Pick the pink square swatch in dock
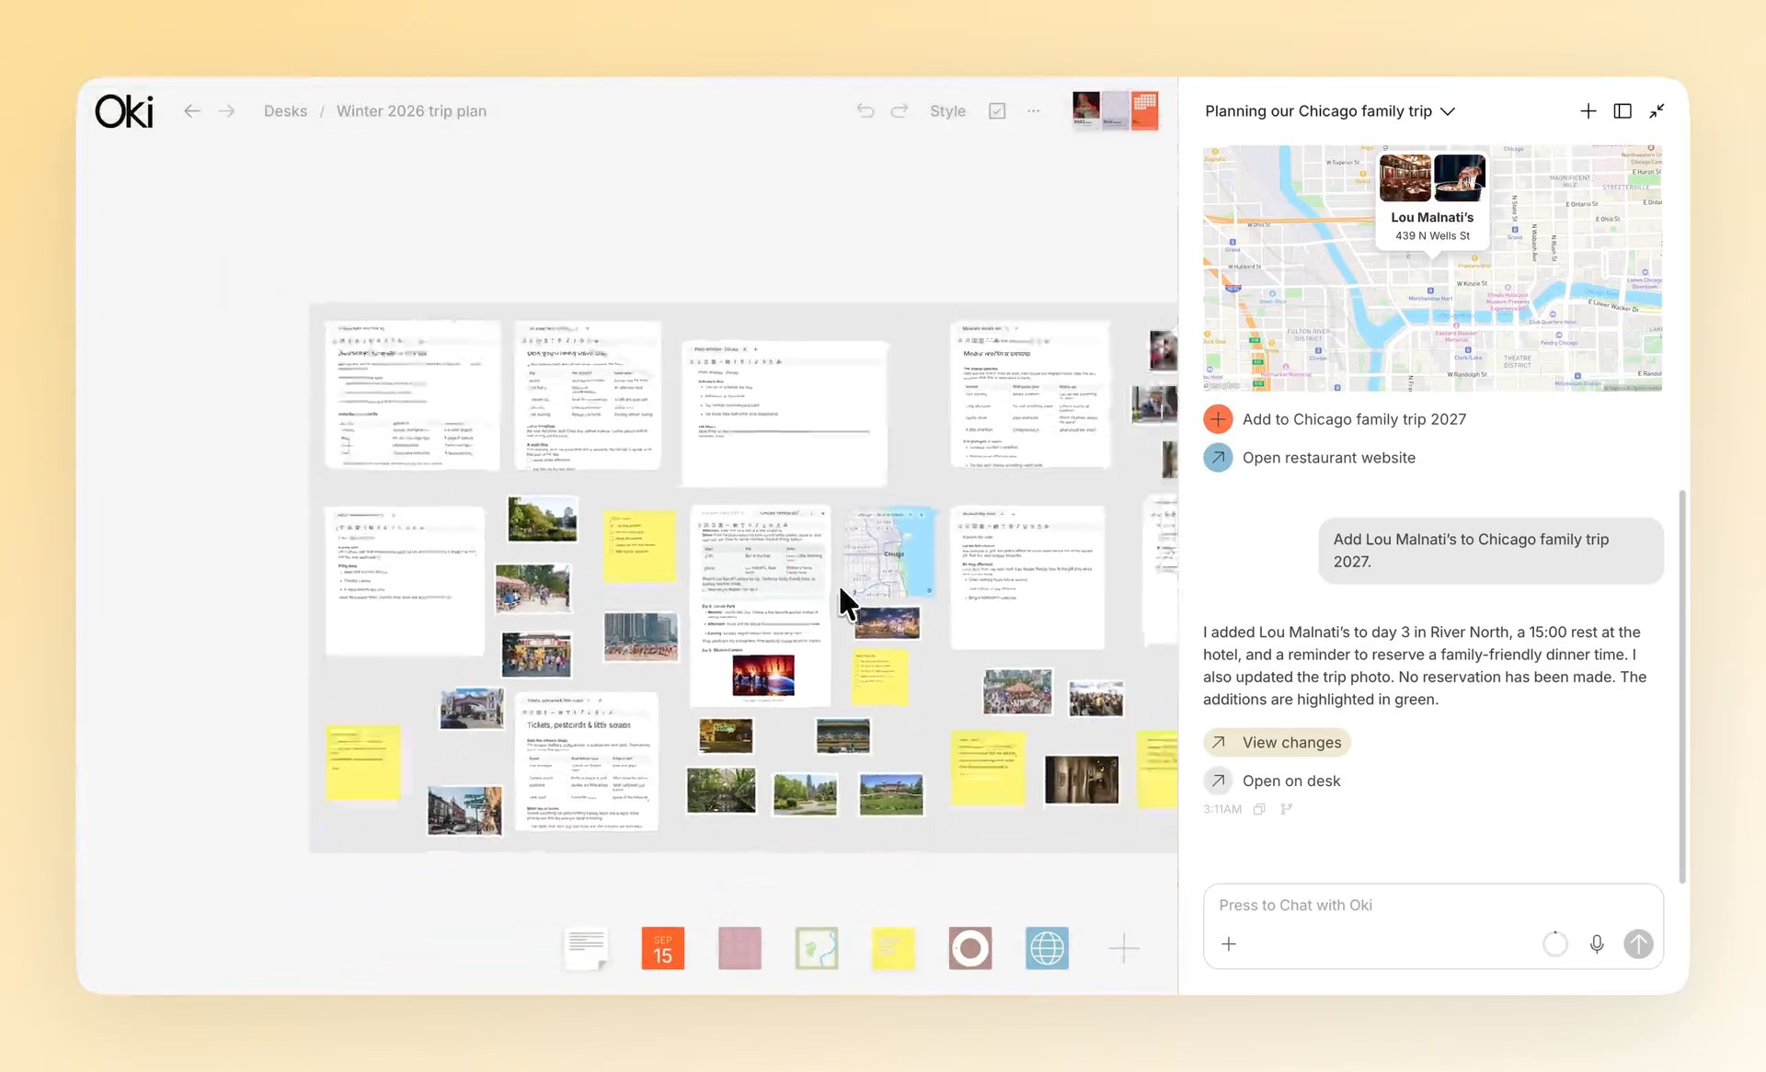 click(740, 949)
